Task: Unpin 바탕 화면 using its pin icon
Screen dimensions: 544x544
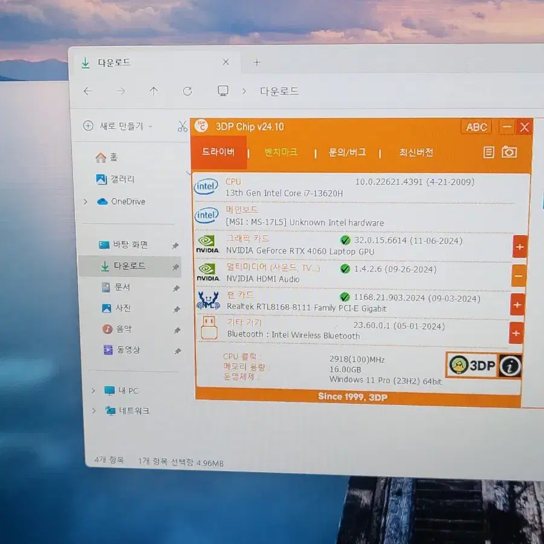Action: (175, 245)
